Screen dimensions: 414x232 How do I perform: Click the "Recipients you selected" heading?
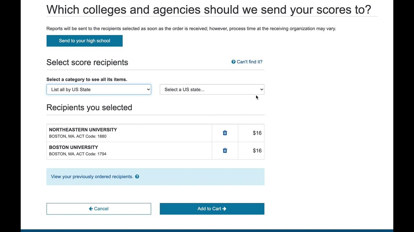click(89, 108)
